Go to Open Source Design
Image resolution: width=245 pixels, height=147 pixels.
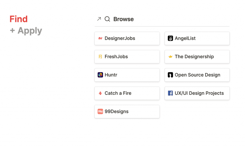(x=197, y=75)
